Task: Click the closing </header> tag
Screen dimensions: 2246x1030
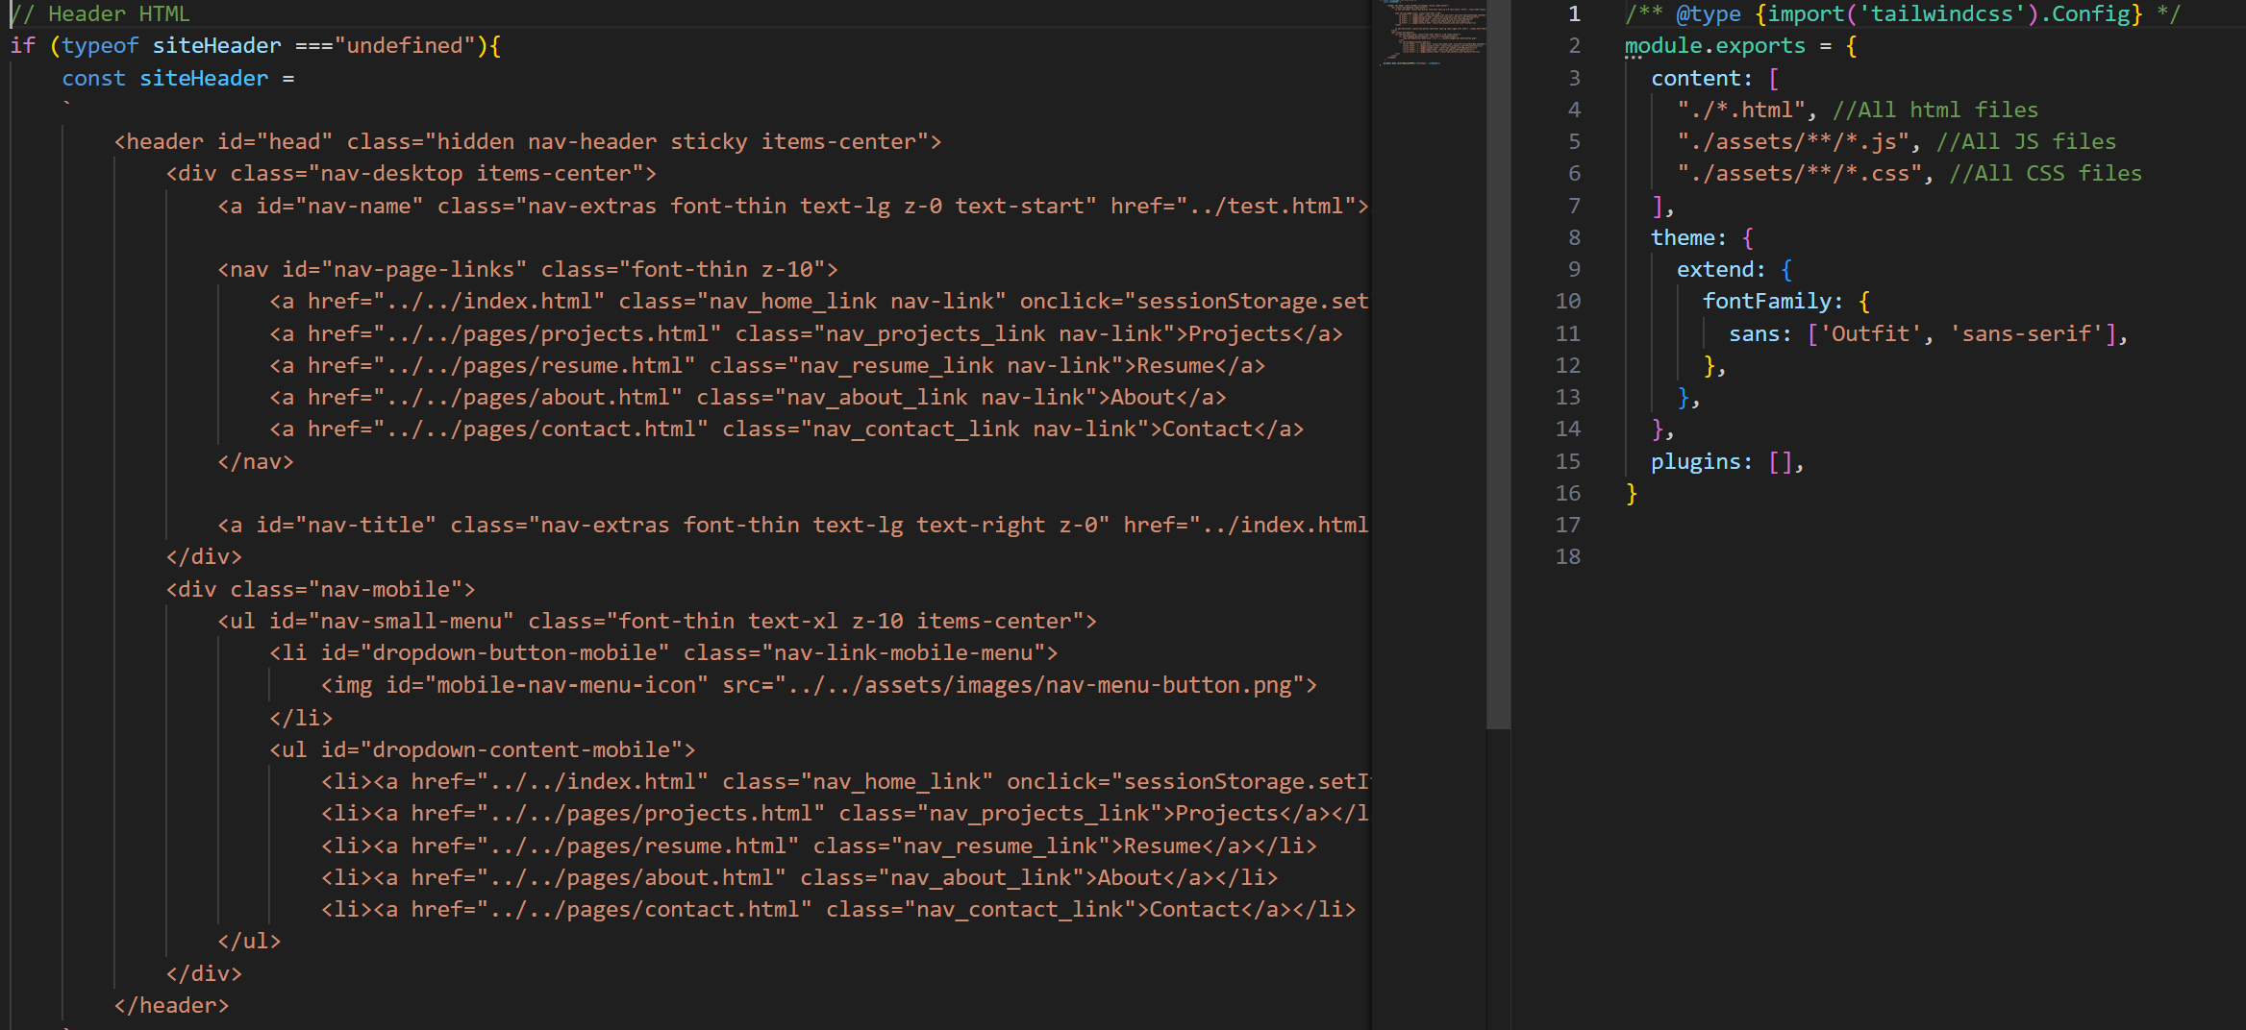Action: tap(171, 1005)
